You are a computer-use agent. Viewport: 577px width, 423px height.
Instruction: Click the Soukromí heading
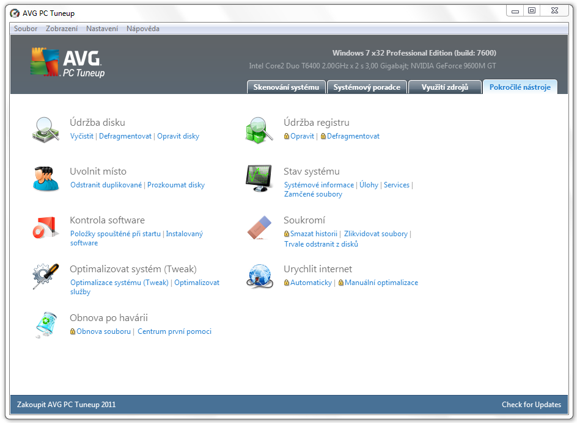click(304, 220)
